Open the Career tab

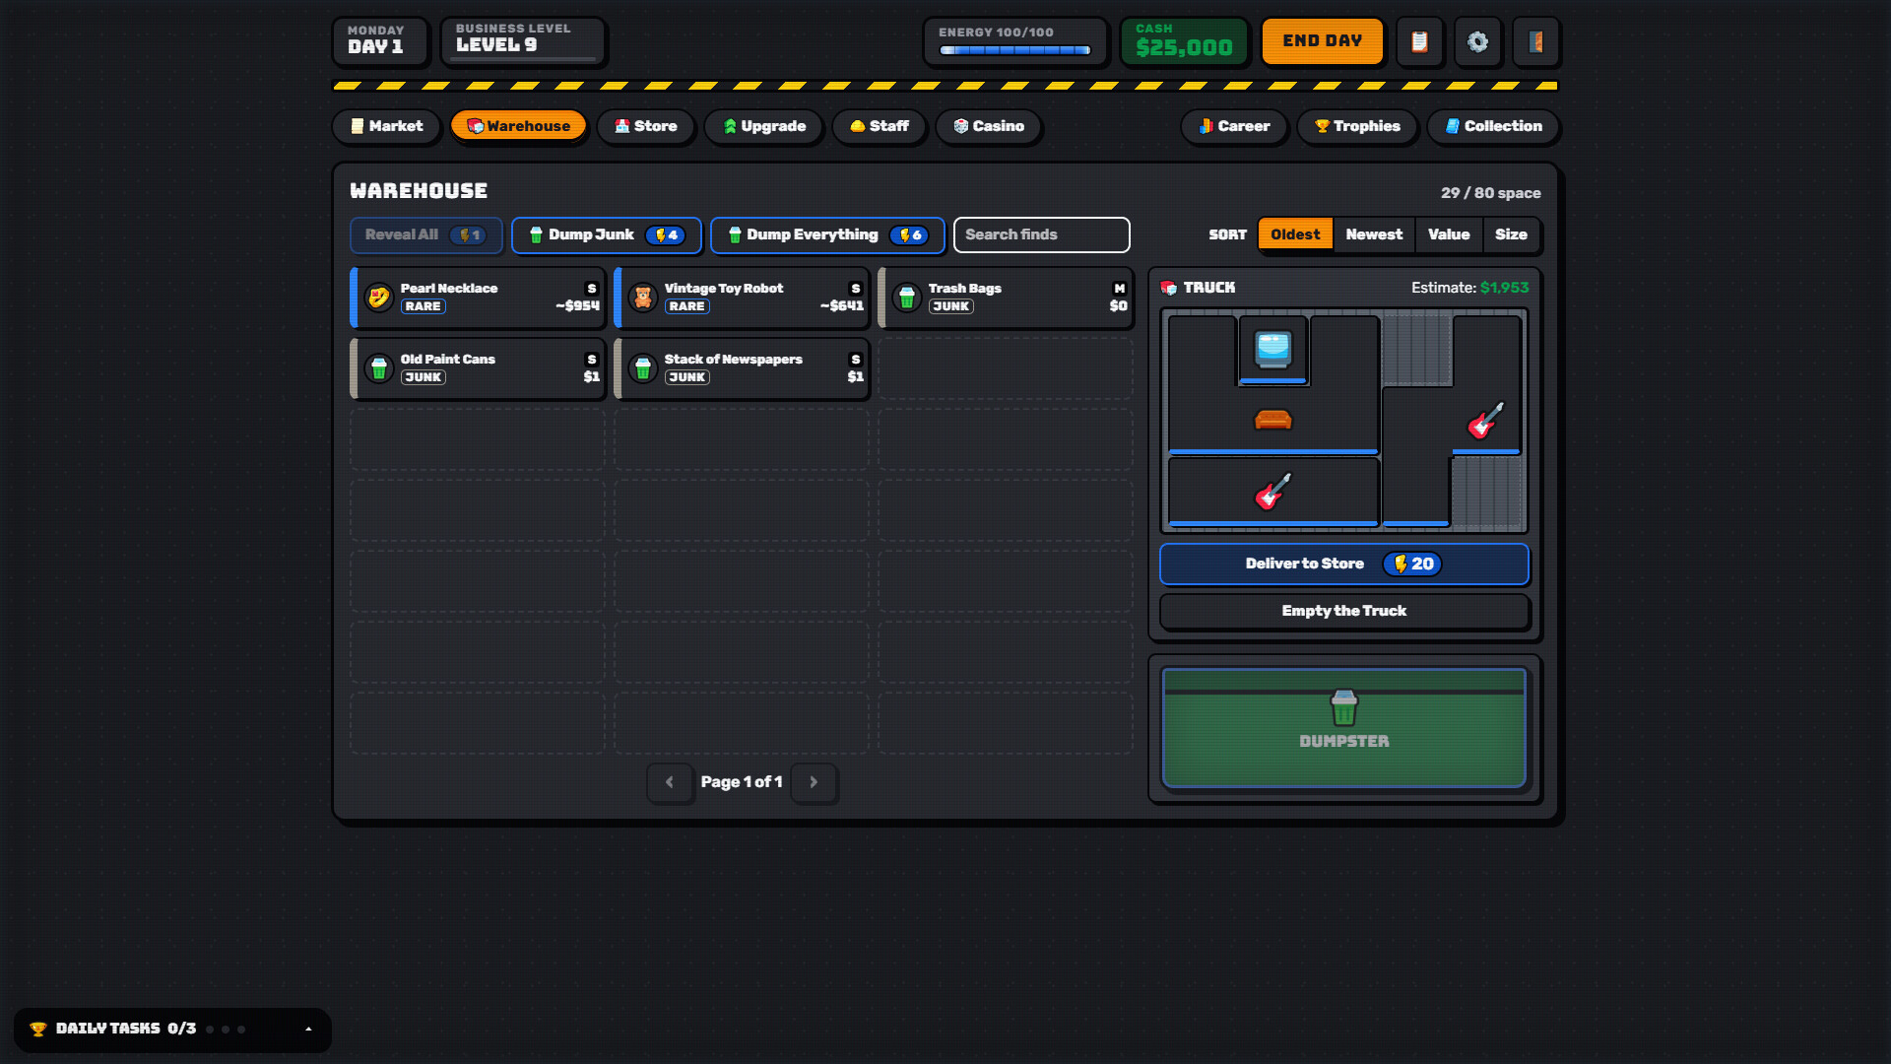1234,126
